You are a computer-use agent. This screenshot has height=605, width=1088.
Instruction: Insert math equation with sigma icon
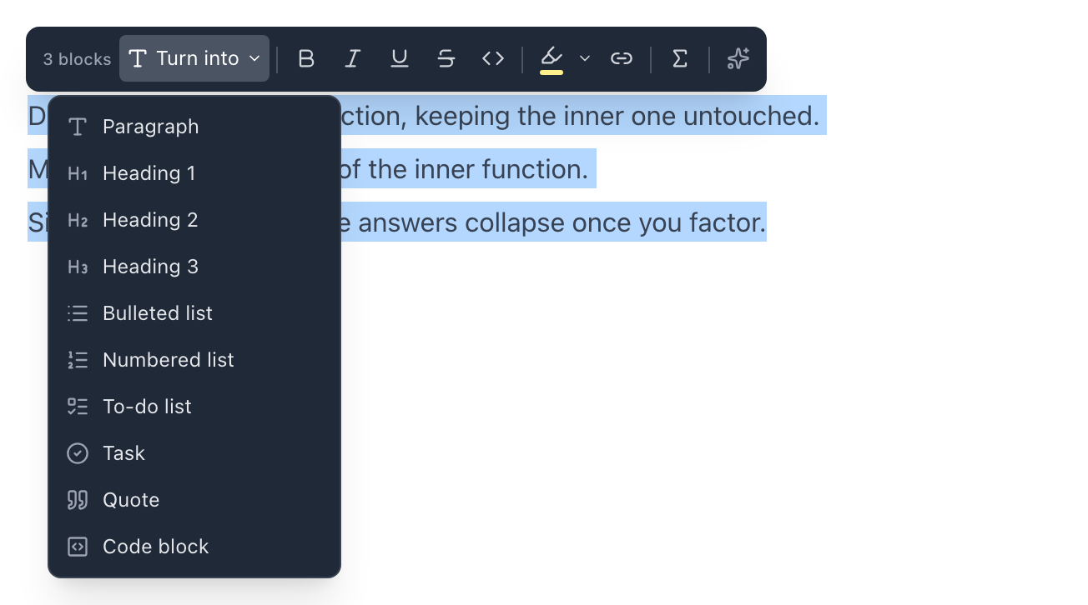680,58
